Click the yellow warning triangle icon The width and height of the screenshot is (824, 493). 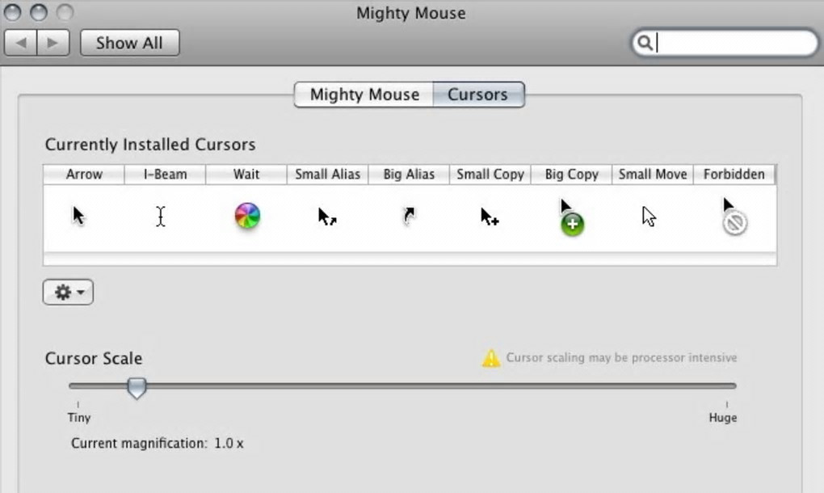[491, 358]
